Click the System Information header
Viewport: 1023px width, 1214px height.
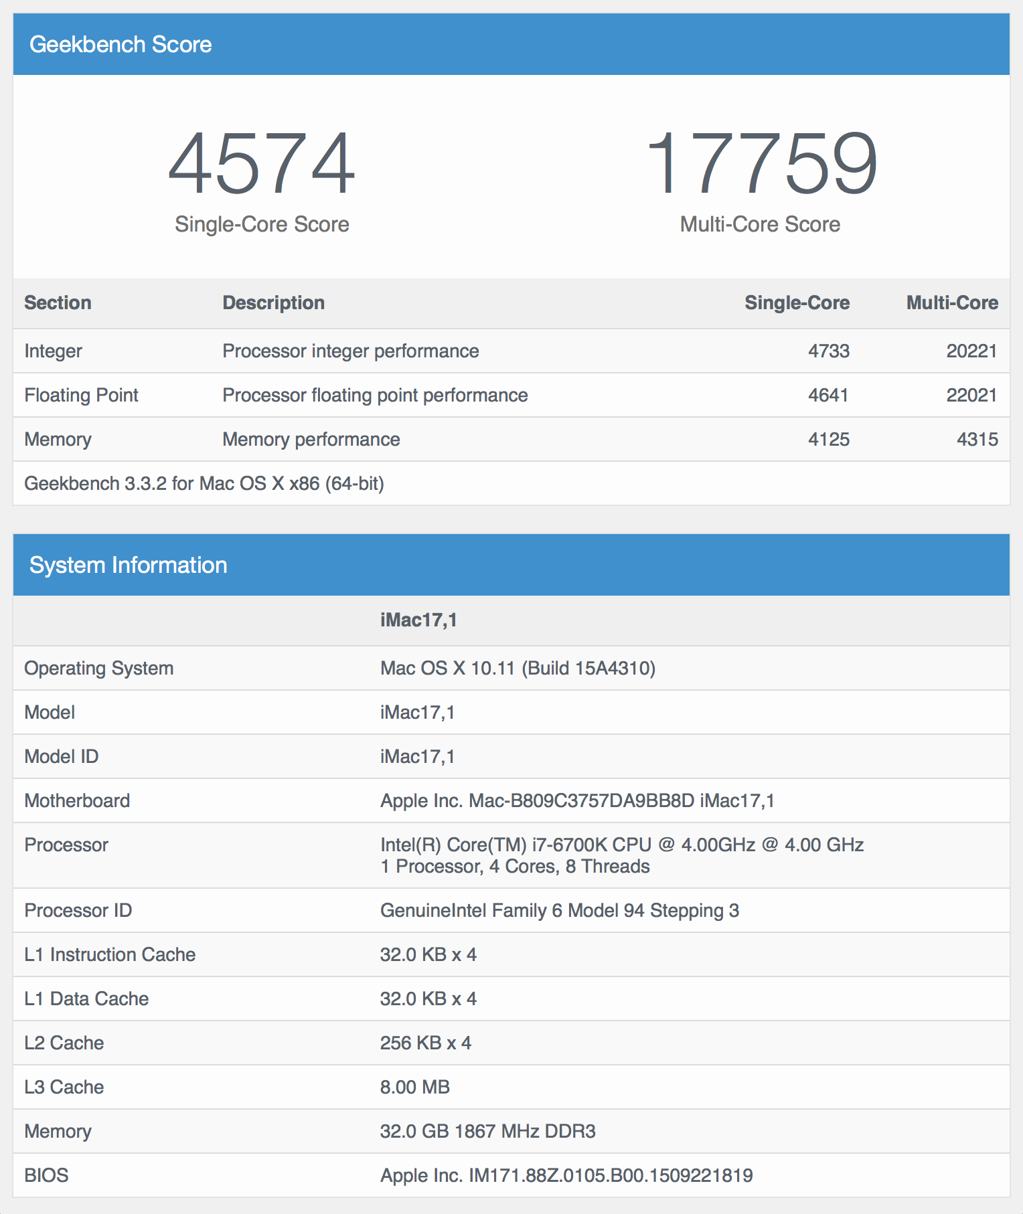[129, 565]
